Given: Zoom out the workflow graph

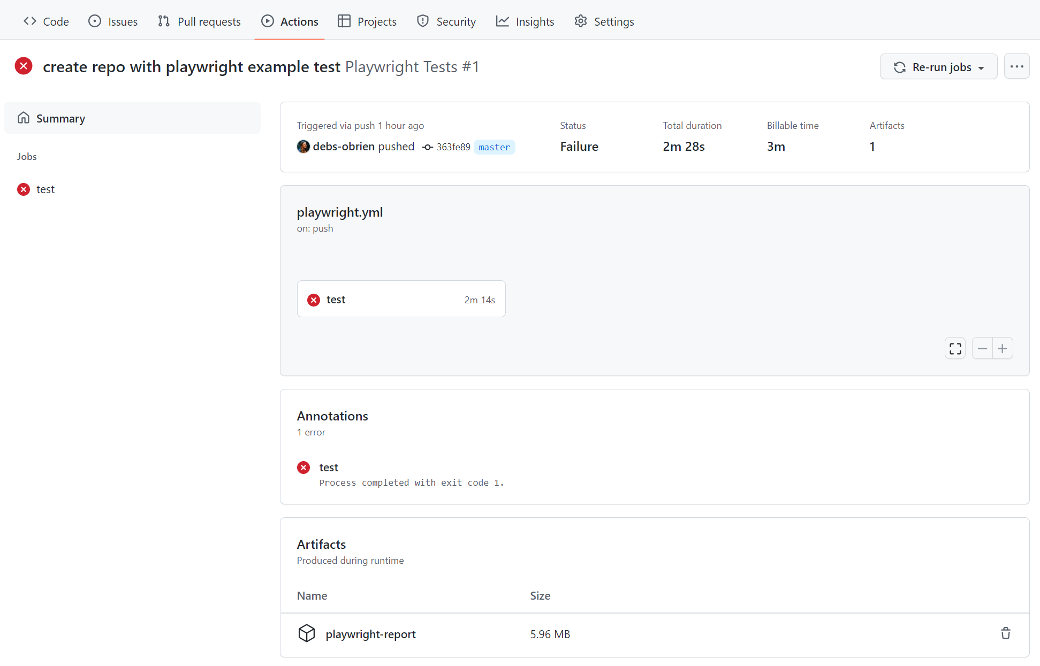Looking at the screenshot, I should (982, 349).
